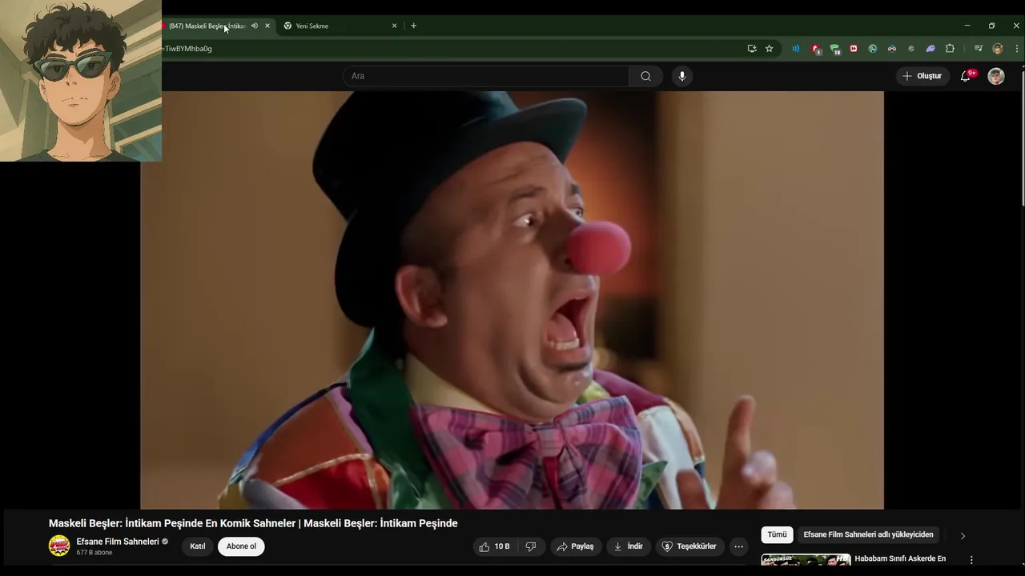Click the glasses-face extension icon
Screen dimensions: 1025x576
pyautogui.click(x=892, y=49)
